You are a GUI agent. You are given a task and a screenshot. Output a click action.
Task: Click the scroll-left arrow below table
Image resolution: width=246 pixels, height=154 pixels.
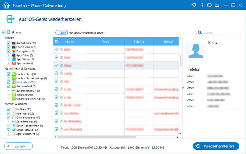click(55, 137)
